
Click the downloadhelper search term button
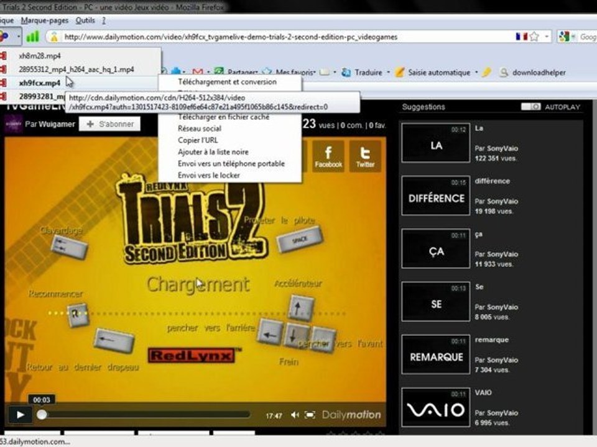click(539, 73)
